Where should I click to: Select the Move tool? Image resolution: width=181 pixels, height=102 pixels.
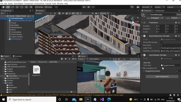[x=8, y=7]
